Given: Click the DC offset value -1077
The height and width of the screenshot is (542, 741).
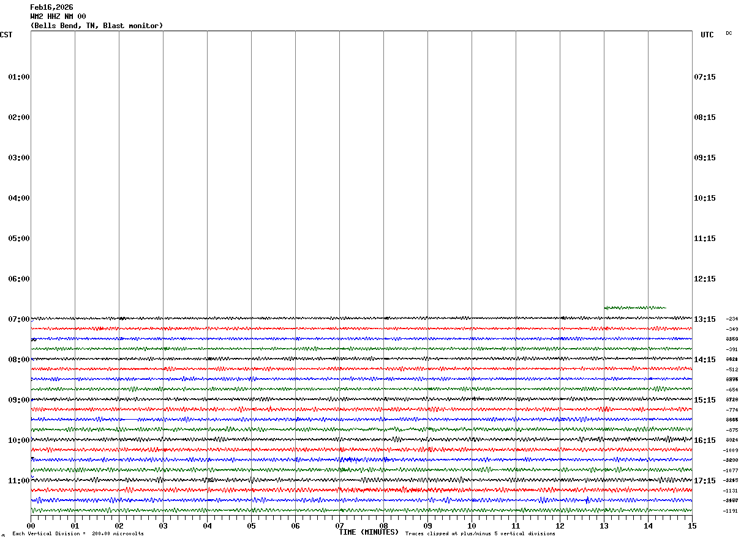Looking at the screenshot, I should [x=732, y=471].
